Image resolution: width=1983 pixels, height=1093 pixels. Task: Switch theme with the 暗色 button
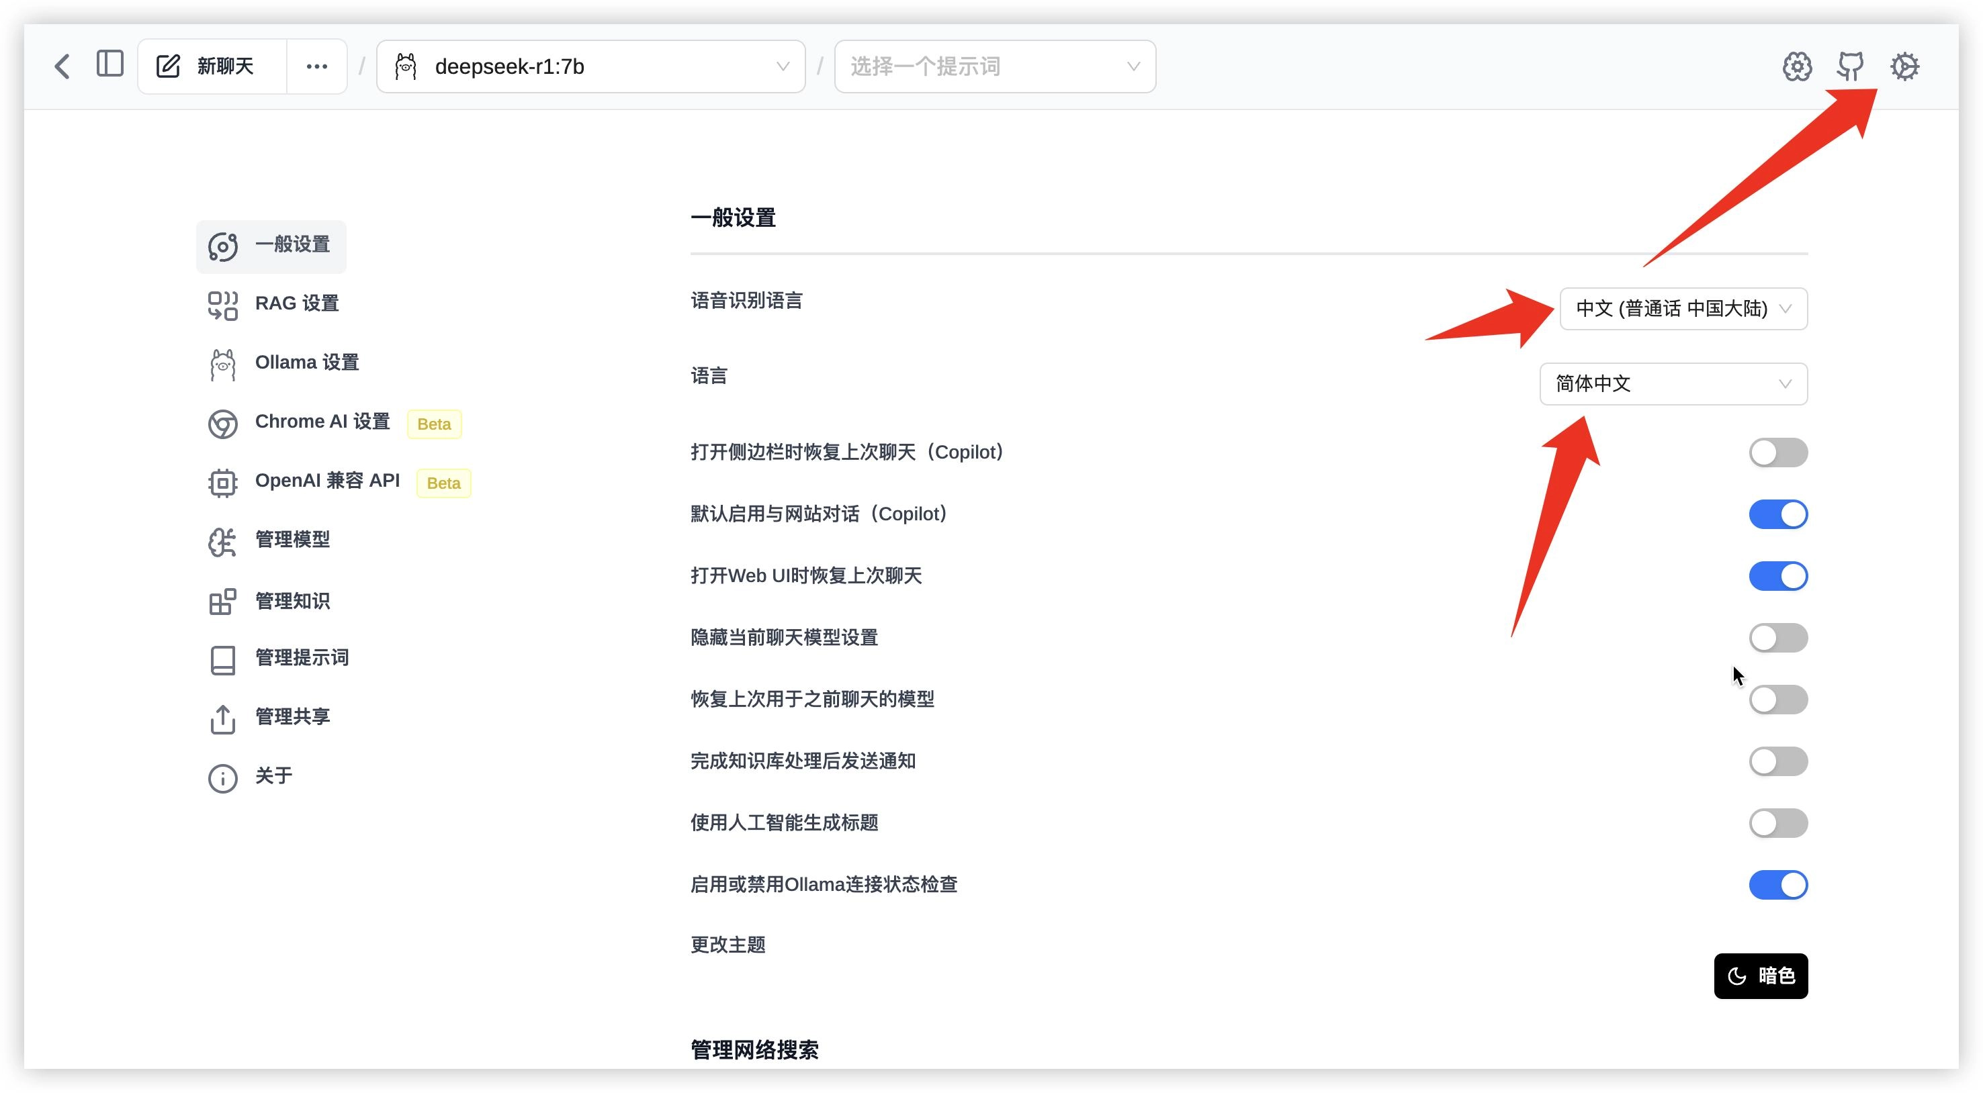pyautogui.click(x=1761, y=976)
